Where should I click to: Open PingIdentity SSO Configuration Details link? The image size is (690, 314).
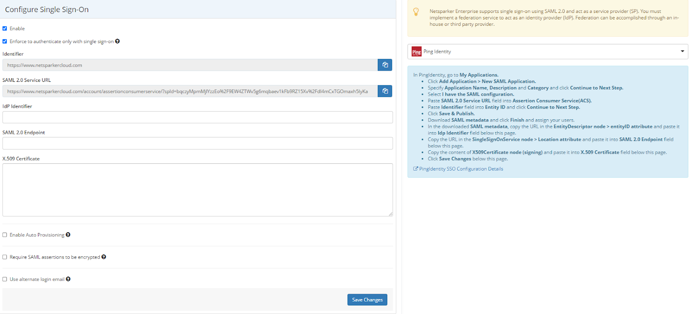[461, 169]
